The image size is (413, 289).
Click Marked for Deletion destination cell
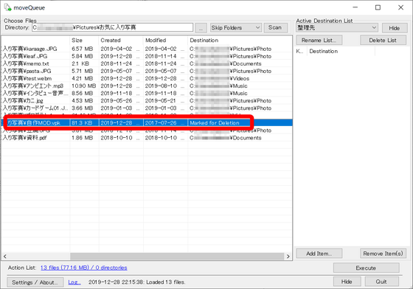(215, 123)
